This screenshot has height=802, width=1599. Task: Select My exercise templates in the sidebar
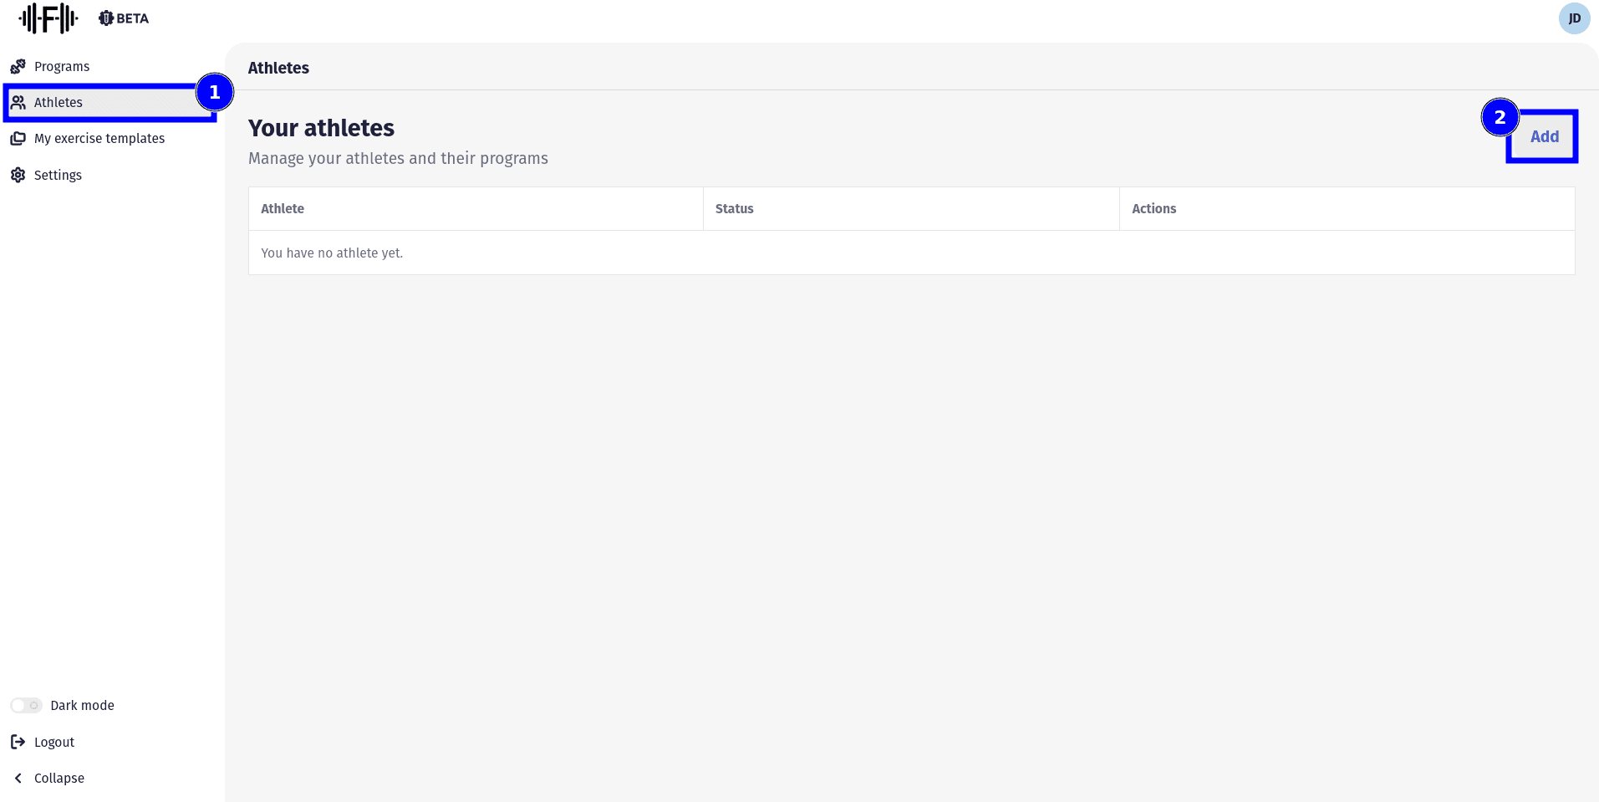point(99,139)
